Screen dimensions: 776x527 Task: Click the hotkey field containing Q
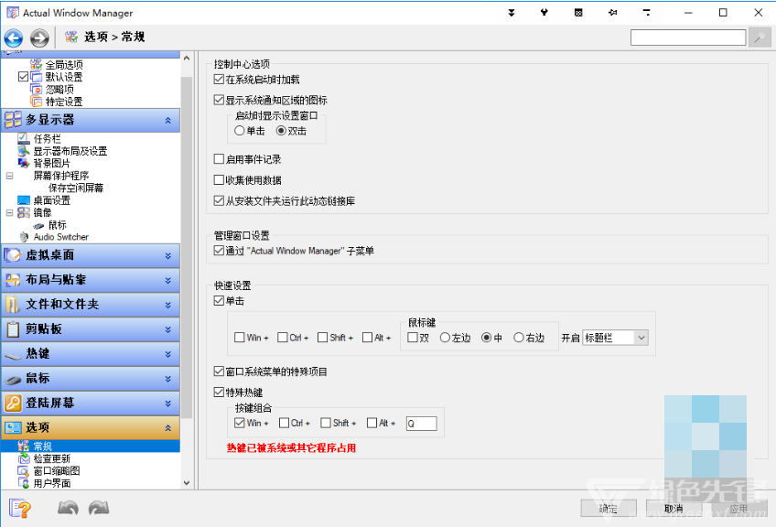pos(422,424)
